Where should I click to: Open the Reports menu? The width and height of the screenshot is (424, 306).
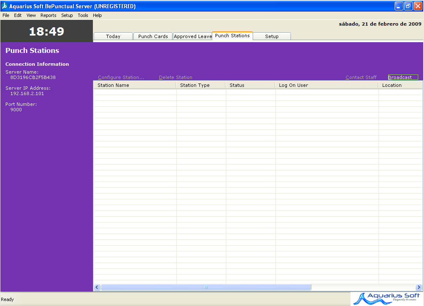[x=48, y=15]
